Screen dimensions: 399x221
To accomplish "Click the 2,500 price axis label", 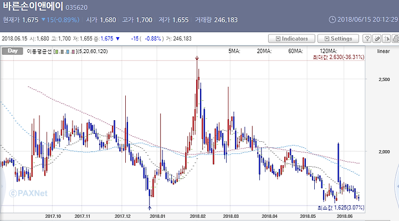I will click(384, 79).
